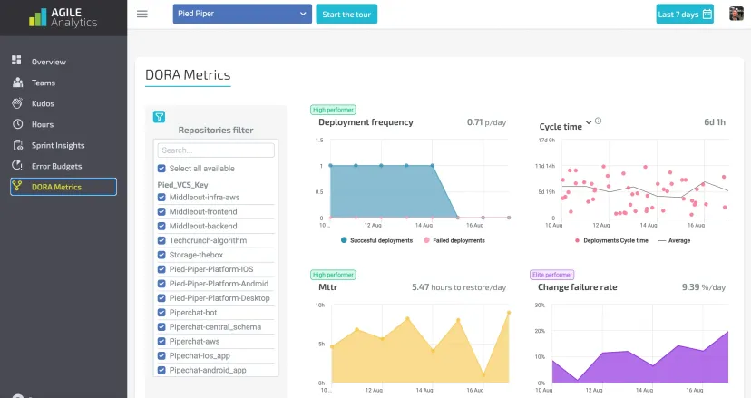The width and height of the screenshot is (751, 398).
Task: Toggle Piperchat-aws checkbox
Action: pos(161,342)
